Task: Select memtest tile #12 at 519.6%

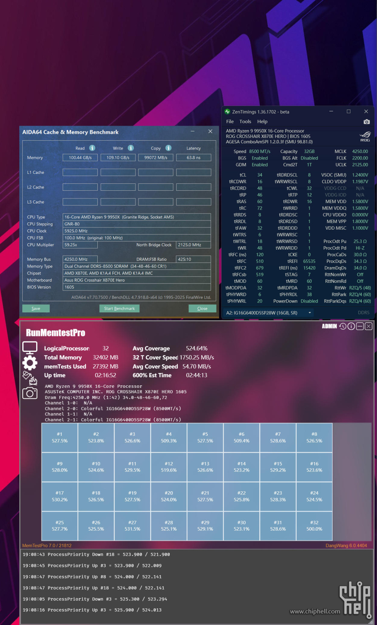Action: click(x=169, y=467)
